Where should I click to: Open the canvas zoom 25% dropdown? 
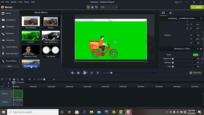[109, 7]
